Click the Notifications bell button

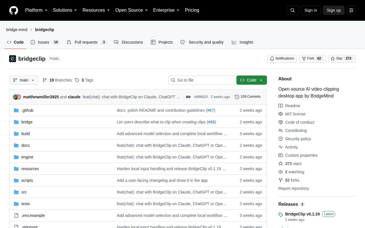tap(282, 58)
